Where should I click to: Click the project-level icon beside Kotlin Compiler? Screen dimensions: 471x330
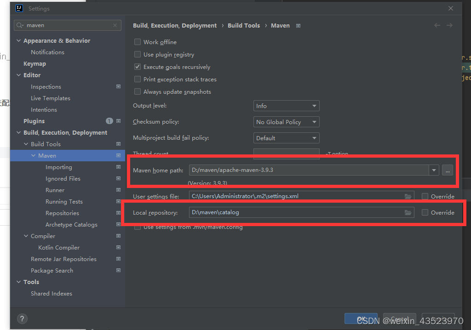coord(118,247)
